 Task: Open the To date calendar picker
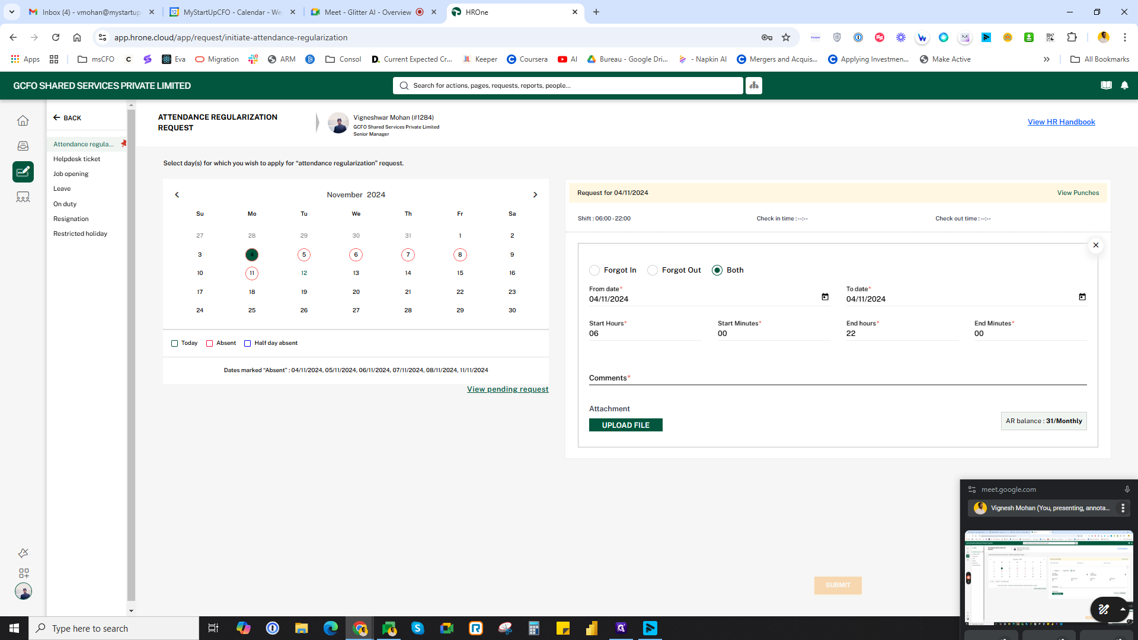click(1082, 297)
